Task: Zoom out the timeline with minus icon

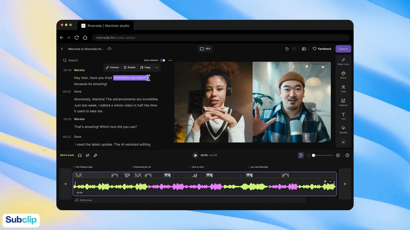Action: tap(309, 155)
